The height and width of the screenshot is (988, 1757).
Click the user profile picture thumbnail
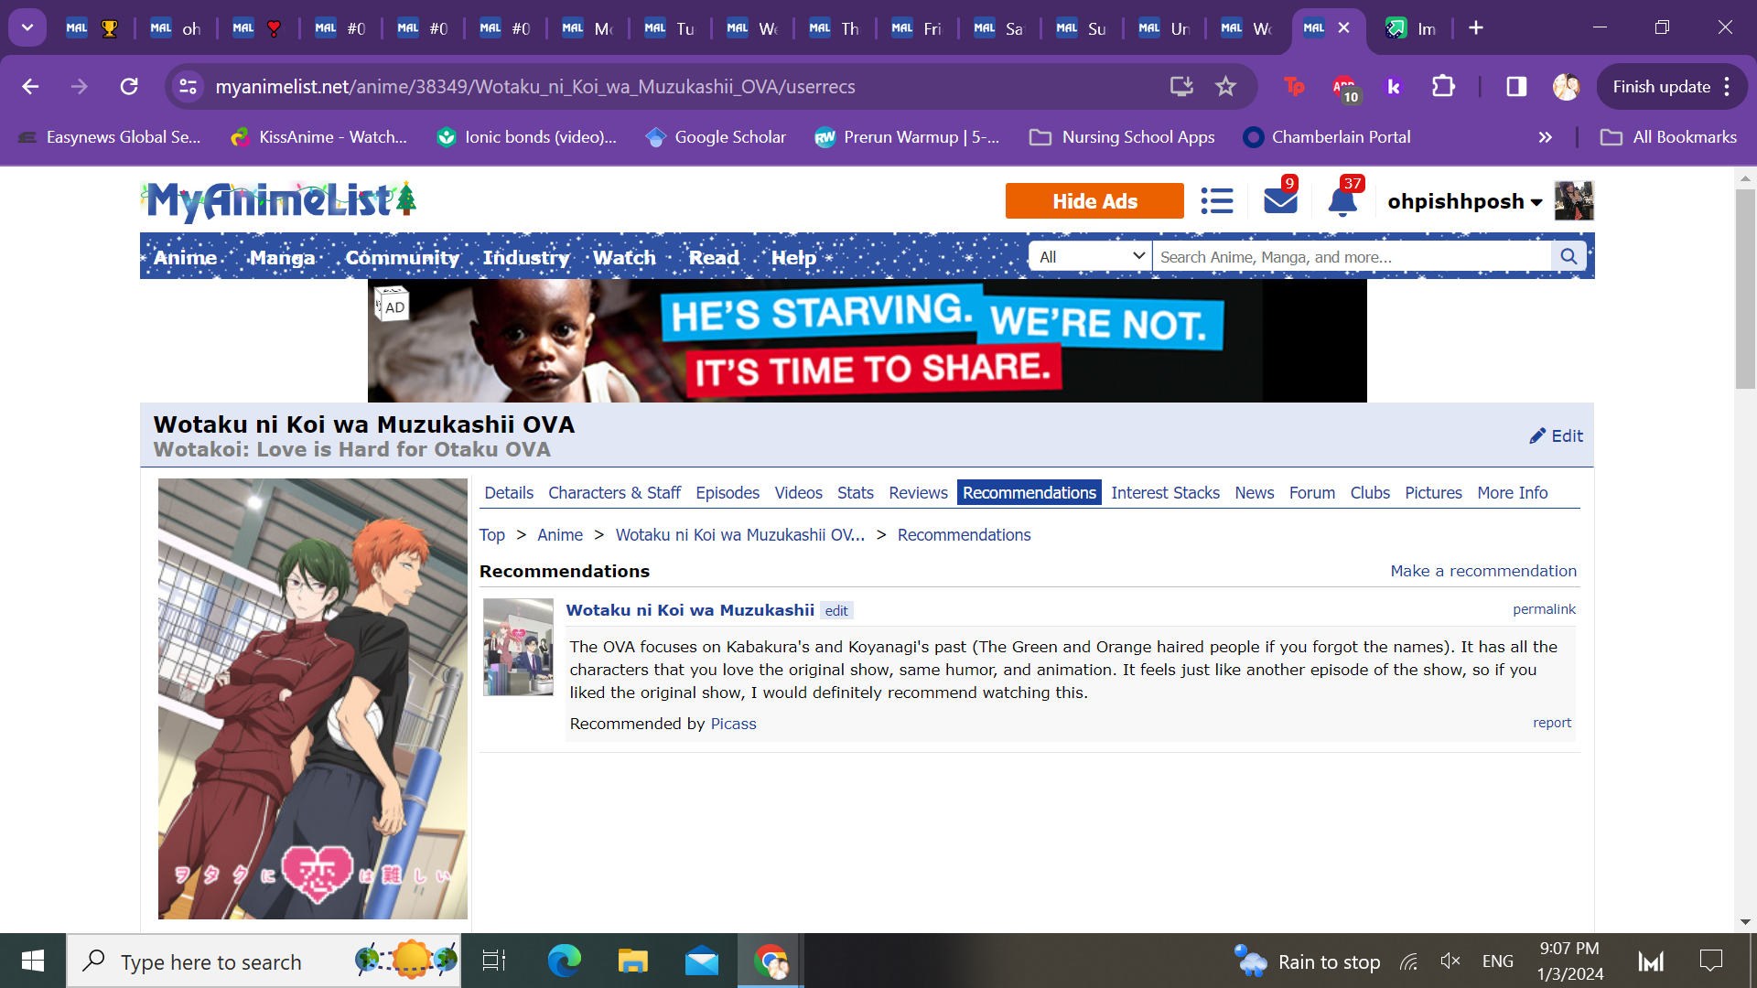(x=1574, y=200)
